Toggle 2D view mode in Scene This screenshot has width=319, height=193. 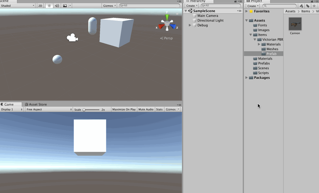40,6
